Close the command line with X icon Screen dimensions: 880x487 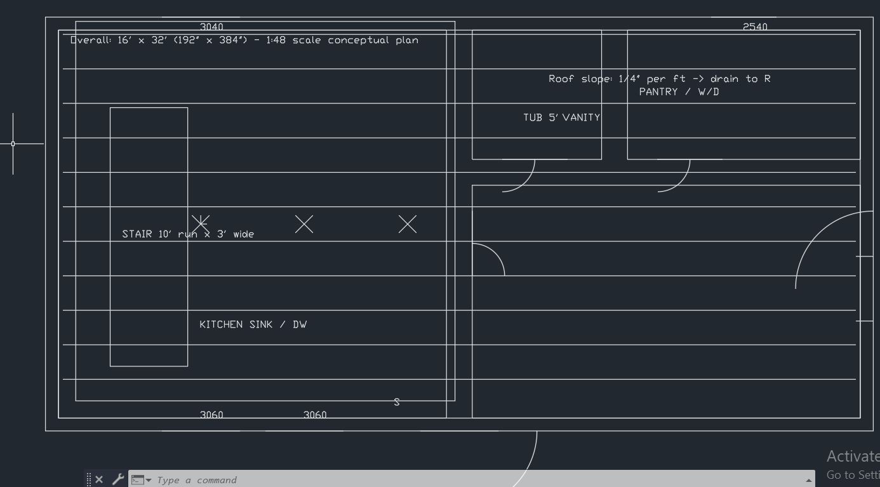(x=99, y=479)
